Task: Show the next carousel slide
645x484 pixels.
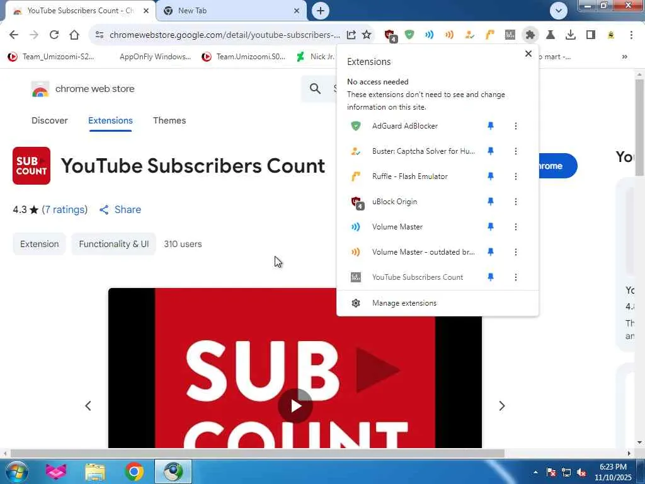Action: coord(501,406)
